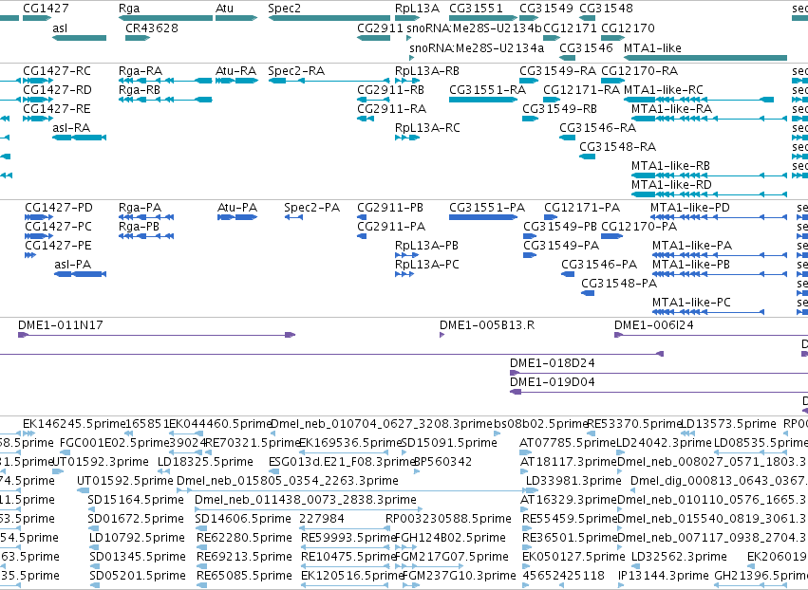The height and width of the screenshot is (590, 808).
Task: Click the Rga gene label
Action: click(x=129, y=9)
